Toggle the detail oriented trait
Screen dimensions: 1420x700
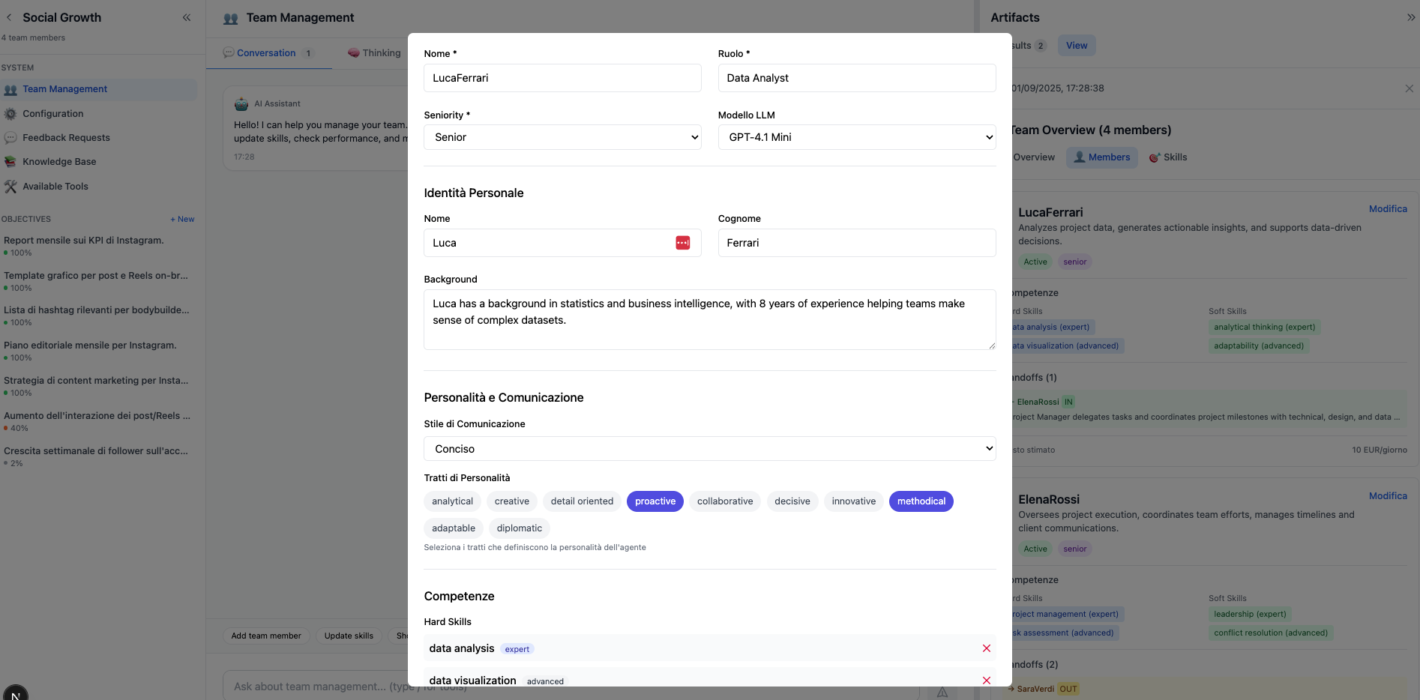pyautogui.click(x=583, y=501)
